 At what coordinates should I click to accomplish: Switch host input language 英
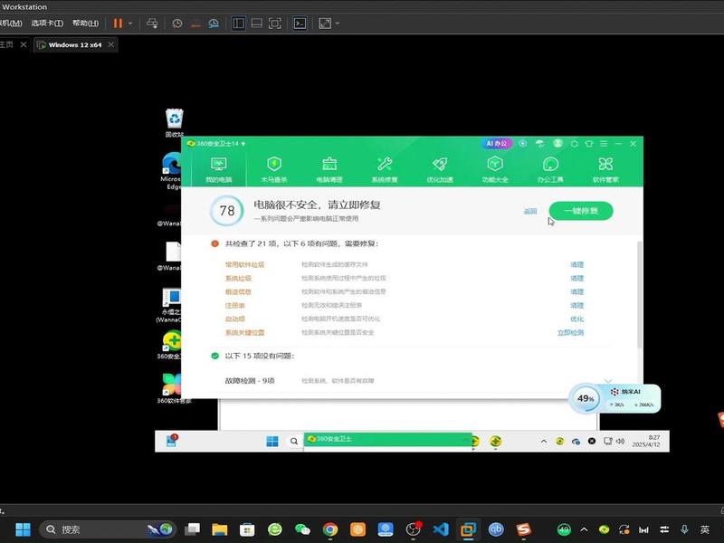click(705, 529)
